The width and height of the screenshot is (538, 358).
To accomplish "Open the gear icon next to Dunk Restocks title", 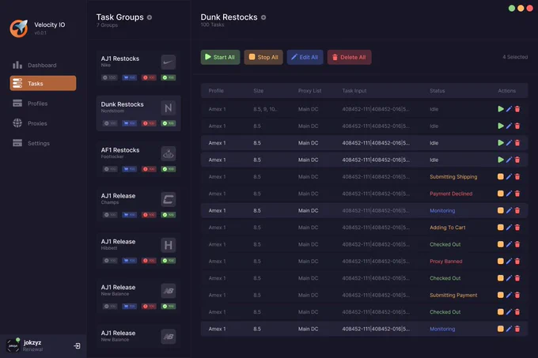I will [263, 17].
